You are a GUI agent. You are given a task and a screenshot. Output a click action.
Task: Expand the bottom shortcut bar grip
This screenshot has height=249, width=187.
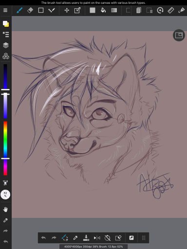144,238
